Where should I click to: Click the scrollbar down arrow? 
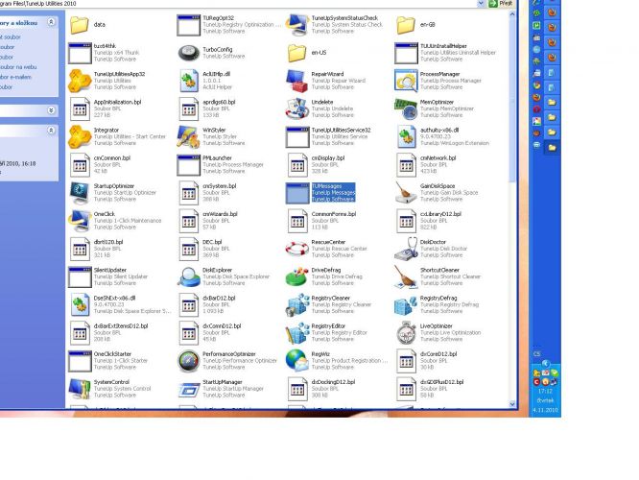(512, 404)
